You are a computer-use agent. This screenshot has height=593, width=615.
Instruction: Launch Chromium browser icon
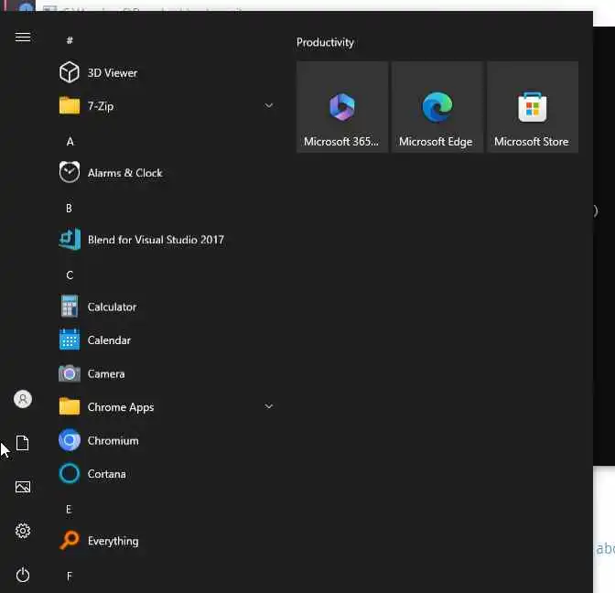[70, 440]
